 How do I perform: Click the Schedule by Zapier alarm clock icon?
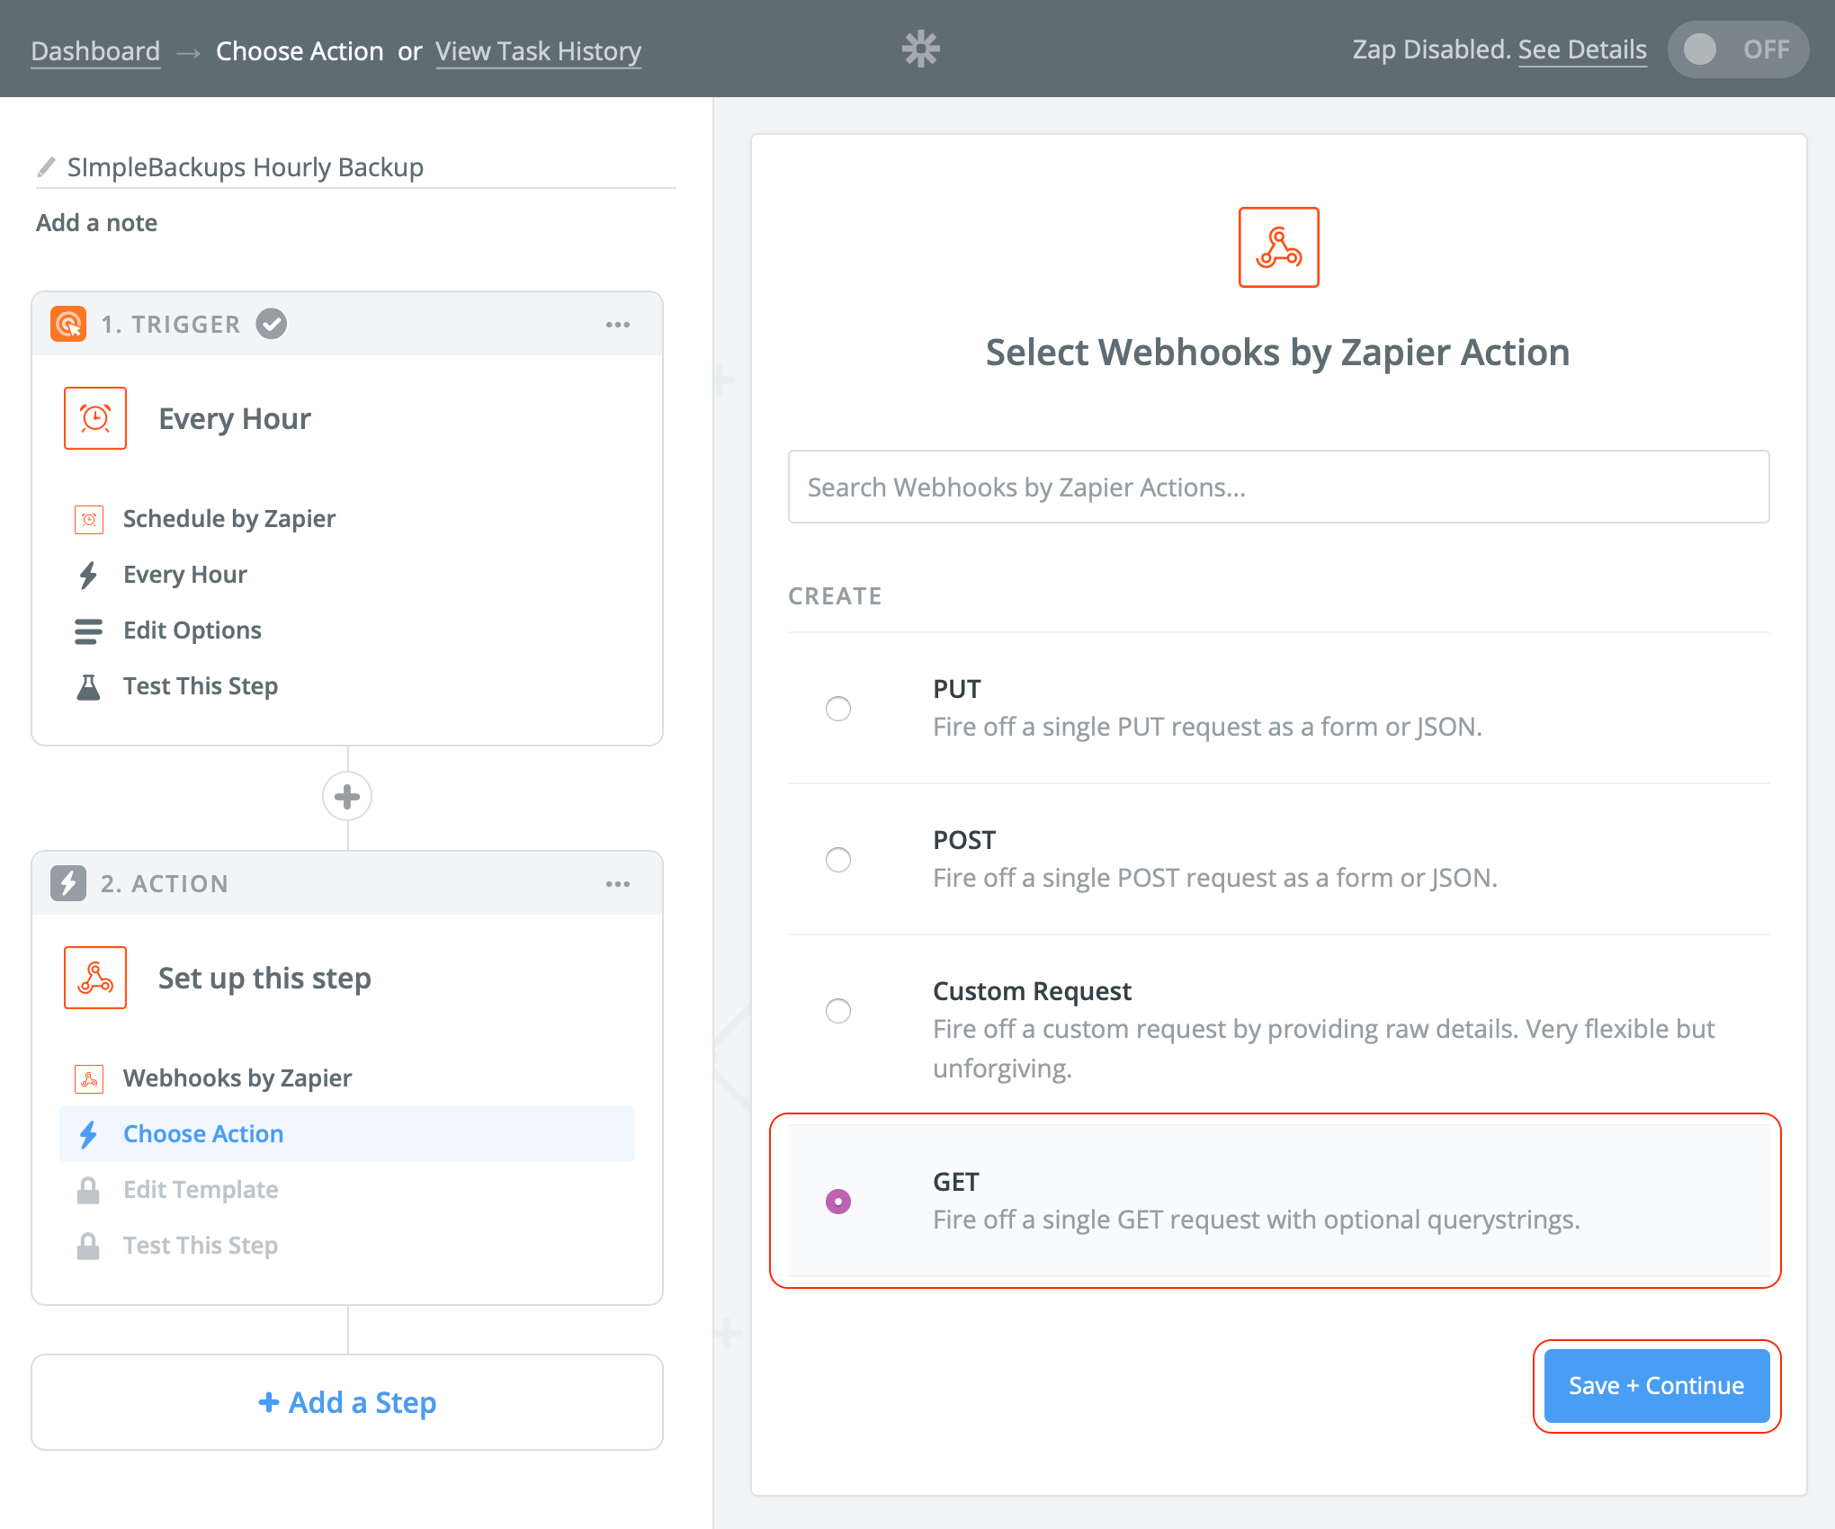click(x=88, y=518)
